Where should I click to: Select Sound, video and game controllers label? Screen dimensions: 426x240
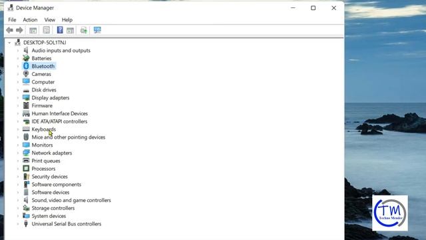click(x=71, y=200)
